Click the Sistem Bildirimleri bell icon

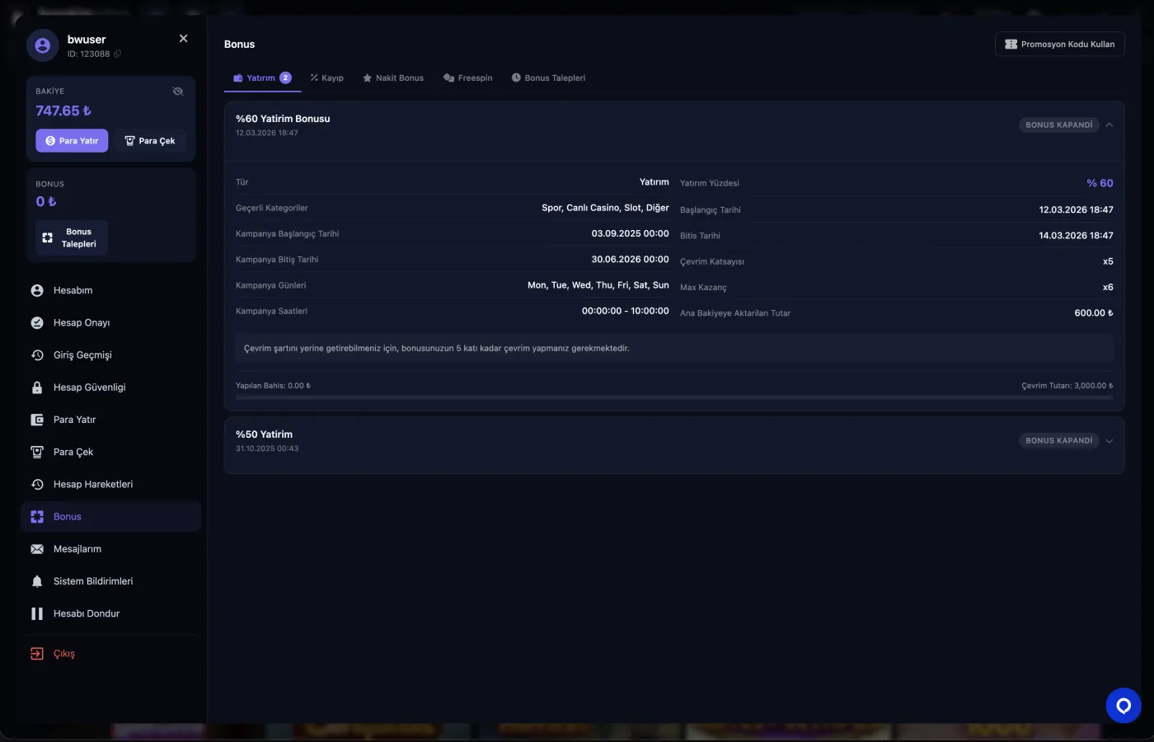click(x=37, y=581)
